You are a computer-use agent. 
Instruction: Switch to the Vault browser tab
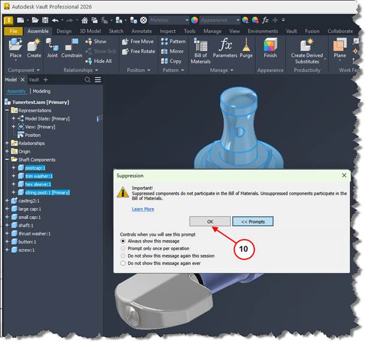pyautogui.click(x=34, y=80)
